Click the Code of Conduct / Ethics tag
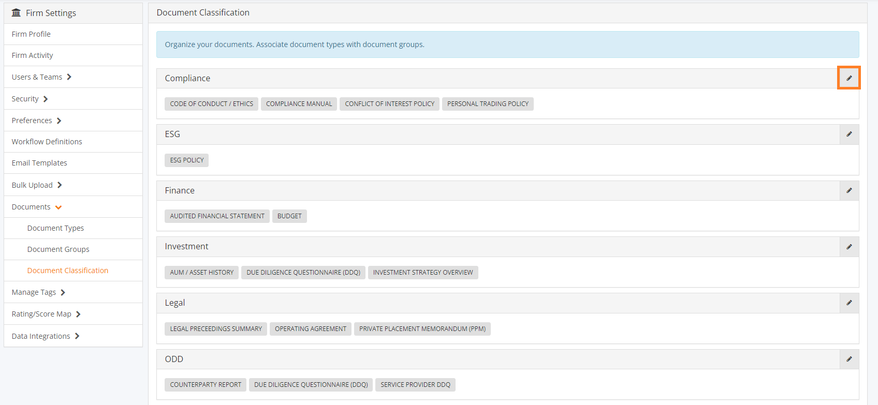 (x=211, y=104)
